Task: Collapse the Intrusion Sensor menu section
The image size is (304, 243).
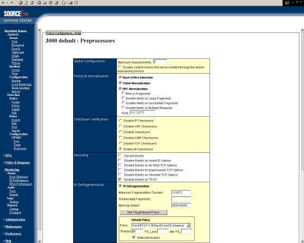Action: point(16,31)
